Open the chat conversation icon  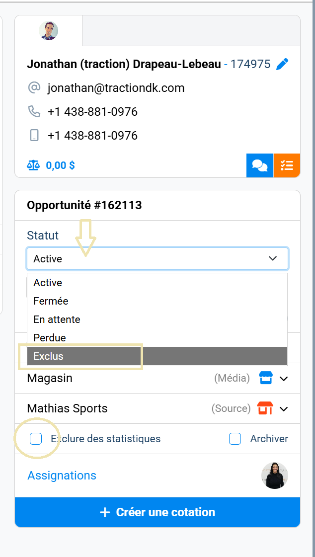[x=259, y=165]
